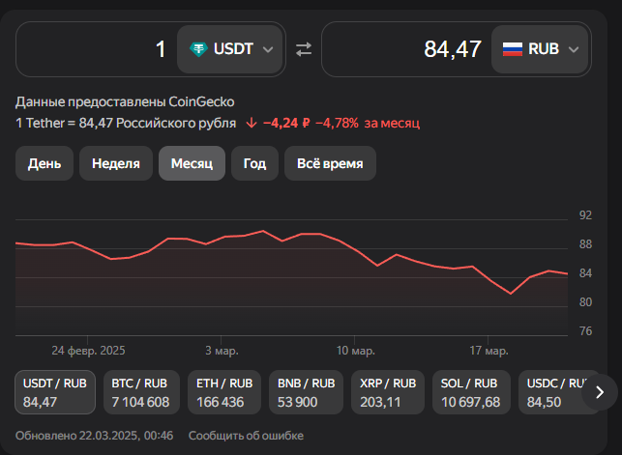Switch chart to Год period
This screenshot has height=455, width=622.
click(254, 163)
